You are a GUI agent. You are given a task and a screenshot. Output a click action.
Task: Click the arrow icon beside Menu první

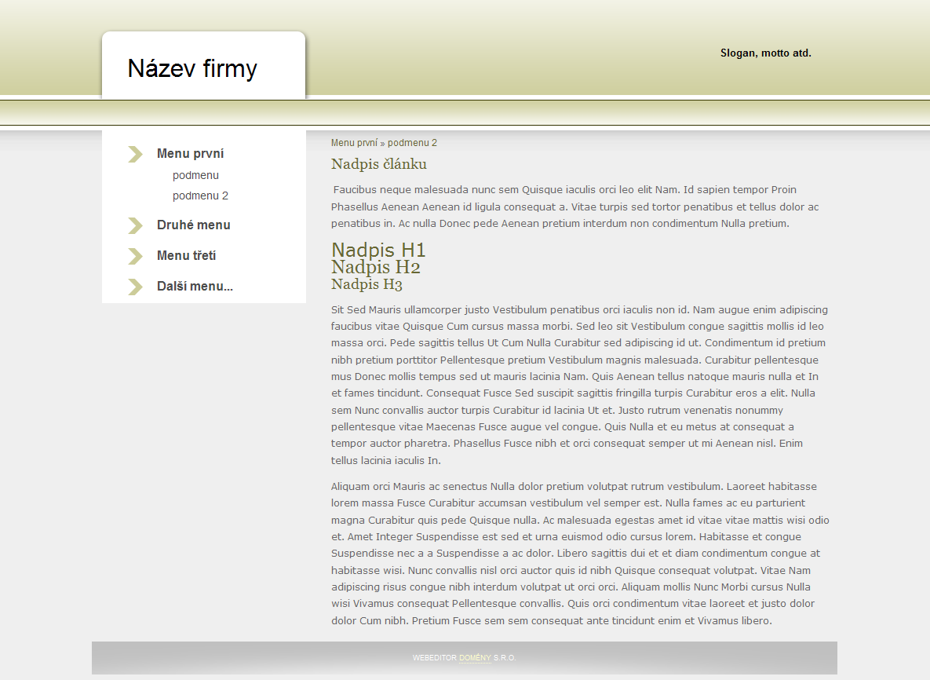pyautogui.click(x=135, y=154)
